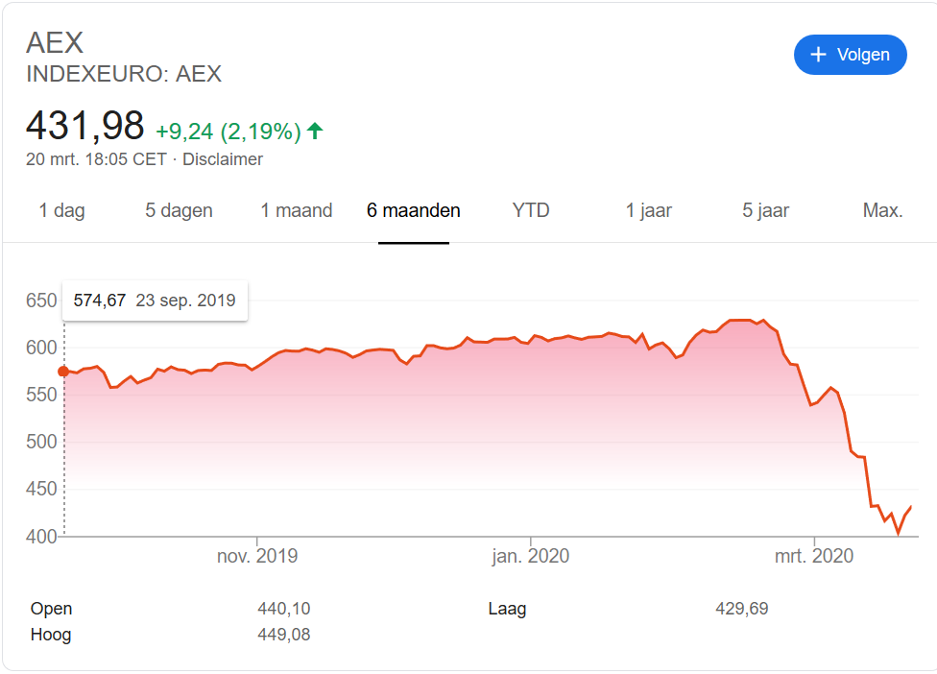Image resolution: width=937 pixels, height=674 pixels.
Task: Click the active 6 maanden tab
Action: click(x=413, y=210)
